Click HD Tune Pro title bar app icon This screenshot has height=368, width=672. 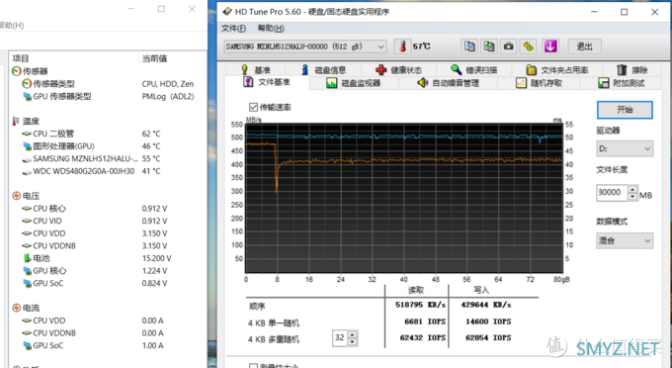227,12
